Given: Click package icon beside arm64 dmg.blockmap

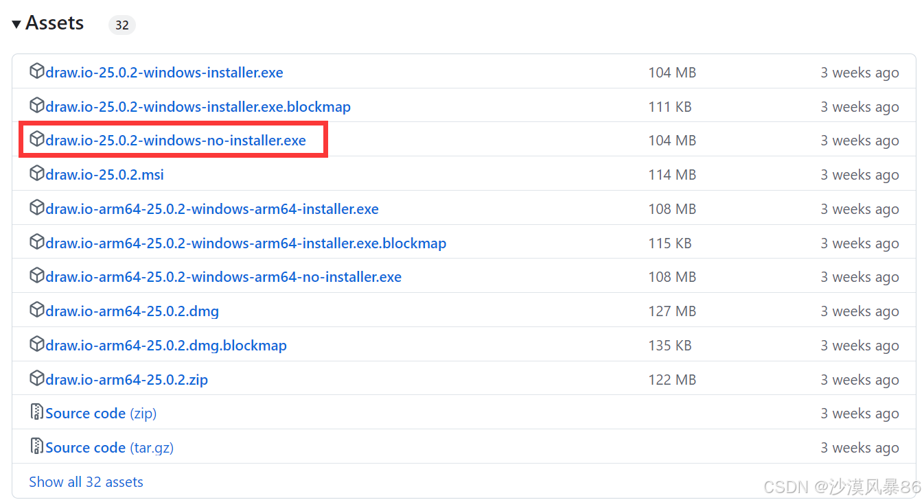Looking at the screenshot, I should (x=36, y=344).
